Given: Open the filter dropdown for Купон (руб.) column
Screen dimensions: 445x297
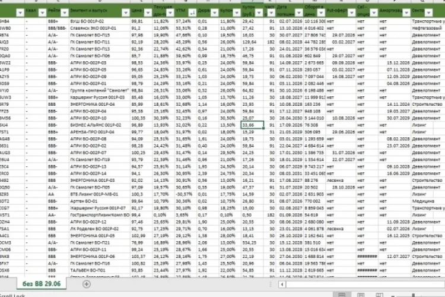Looking at the screenshot, I should tap(259, 13).
